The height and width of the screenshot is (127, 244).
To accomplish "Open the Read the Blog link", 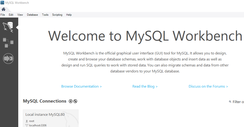I will pos(145,86).
